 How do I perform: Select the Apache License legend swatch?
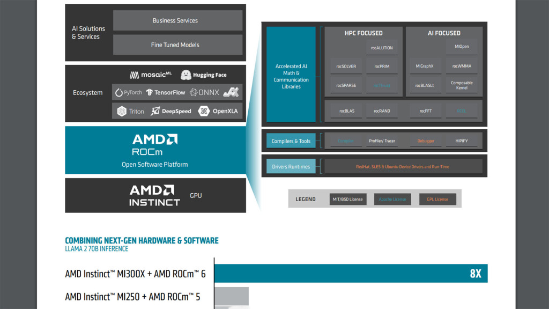pos(392,200)
